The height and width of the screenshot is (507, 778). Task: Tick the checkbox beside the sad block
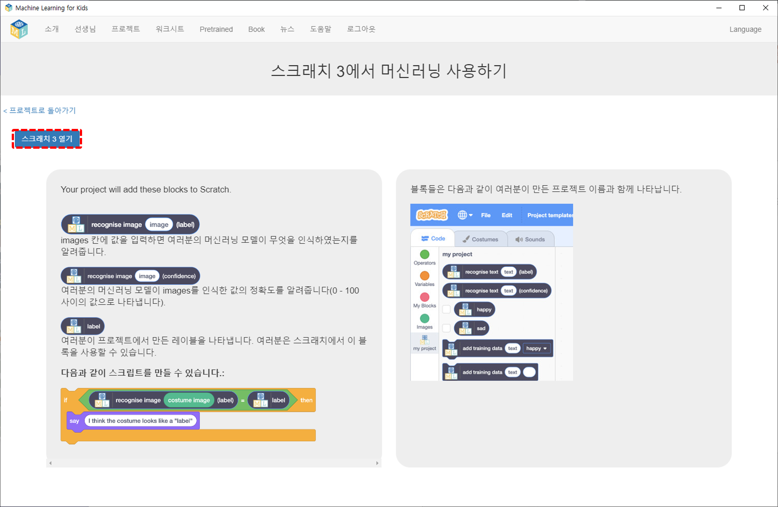pyautogui.click(x=446, y=328)
